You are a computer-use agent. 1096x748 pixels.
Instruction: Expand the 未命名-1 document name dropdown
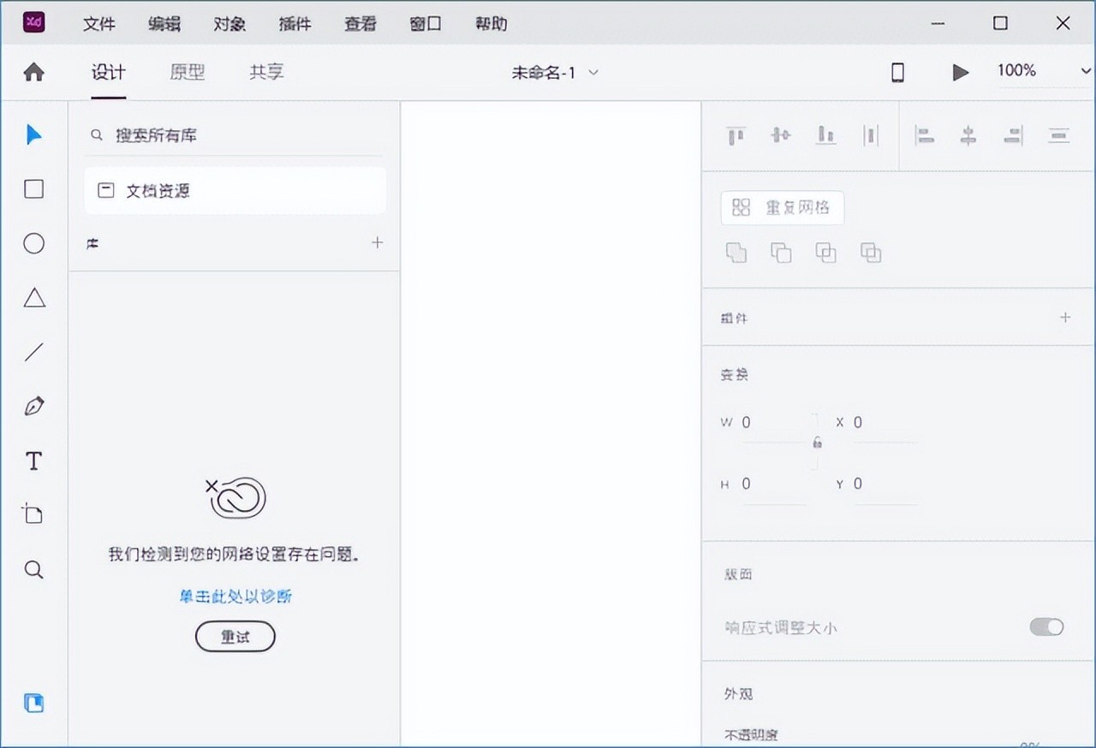(x=593, y=73)
